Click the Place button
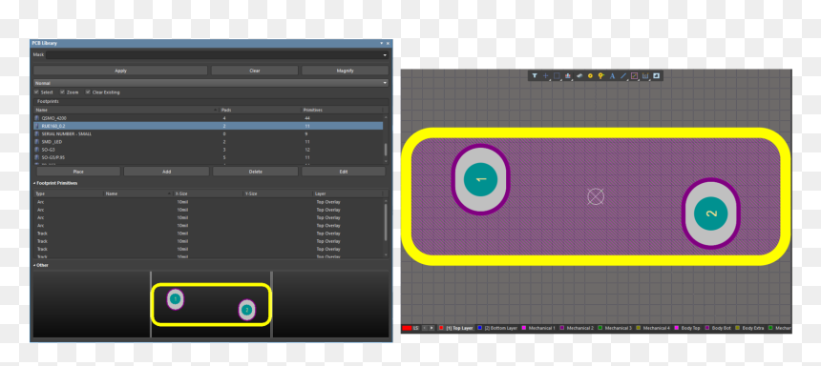This screenshot has height=366, width=821. point(78,172)
